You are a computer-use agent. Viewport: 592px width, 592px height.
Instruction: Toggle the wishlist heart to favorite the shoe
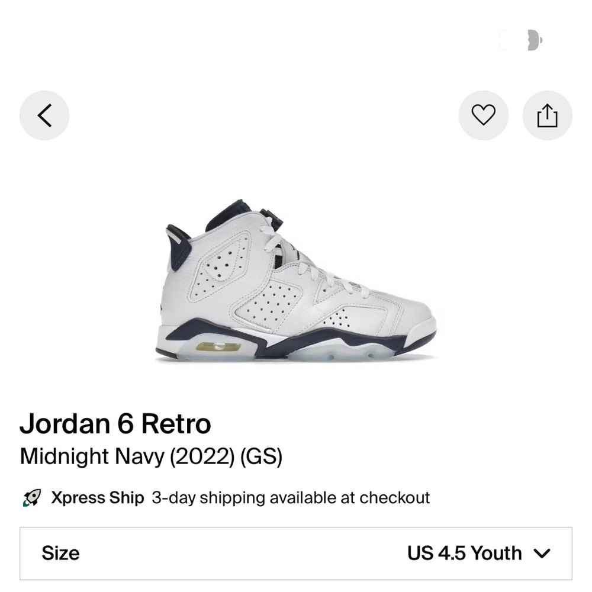(484, 115)
